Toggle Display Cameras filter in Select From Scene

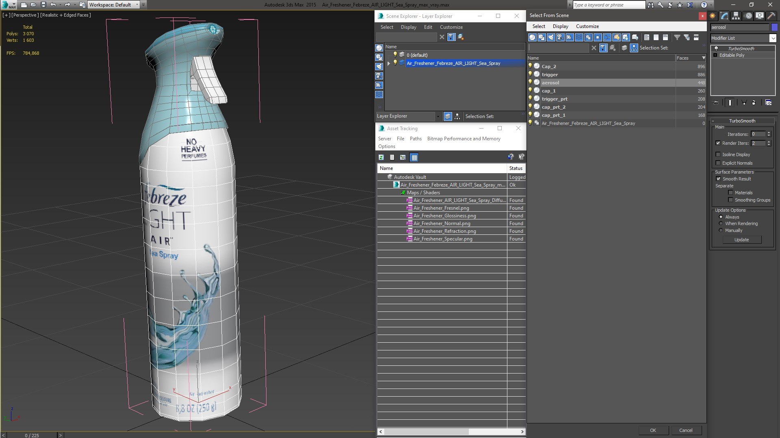tap(560, 37)
